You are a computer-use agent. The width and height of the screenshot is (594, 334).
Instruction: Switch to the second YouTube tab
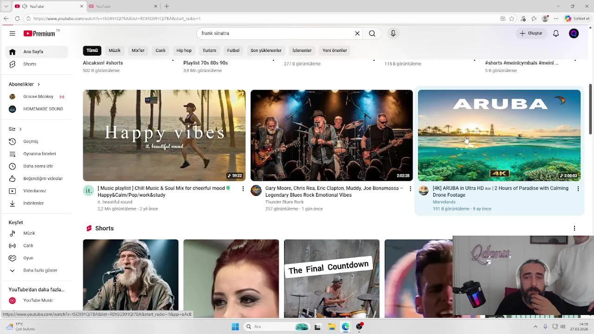123,6
